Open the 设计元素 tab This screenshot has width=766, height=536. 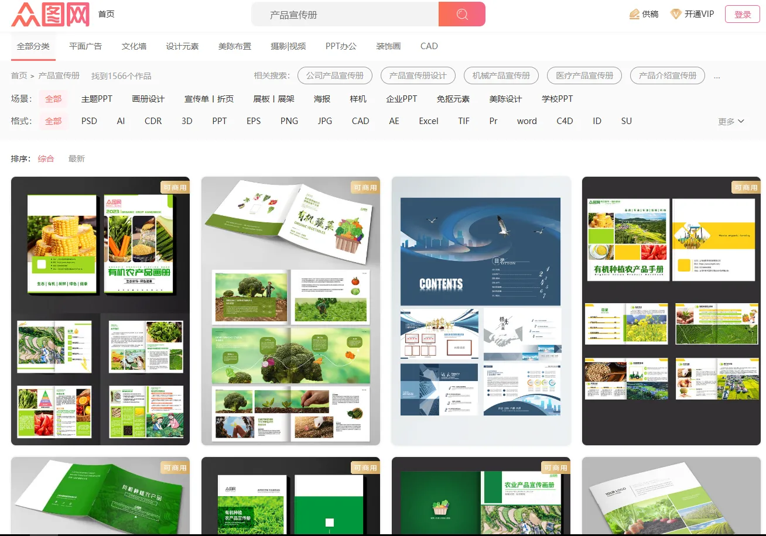pyautogui.click(x=182, y=46)
